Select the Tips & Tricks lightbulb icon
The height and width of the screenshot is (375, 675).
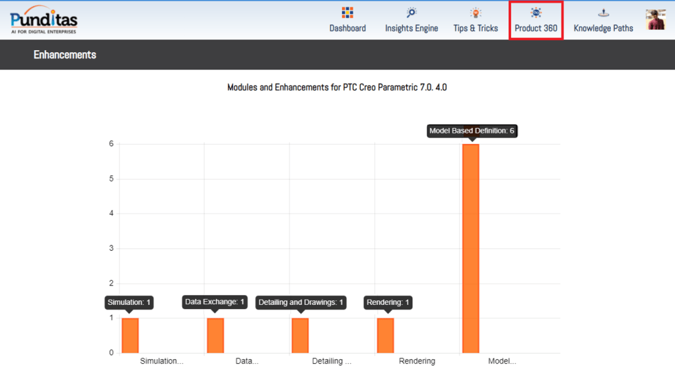coord(476,13)
